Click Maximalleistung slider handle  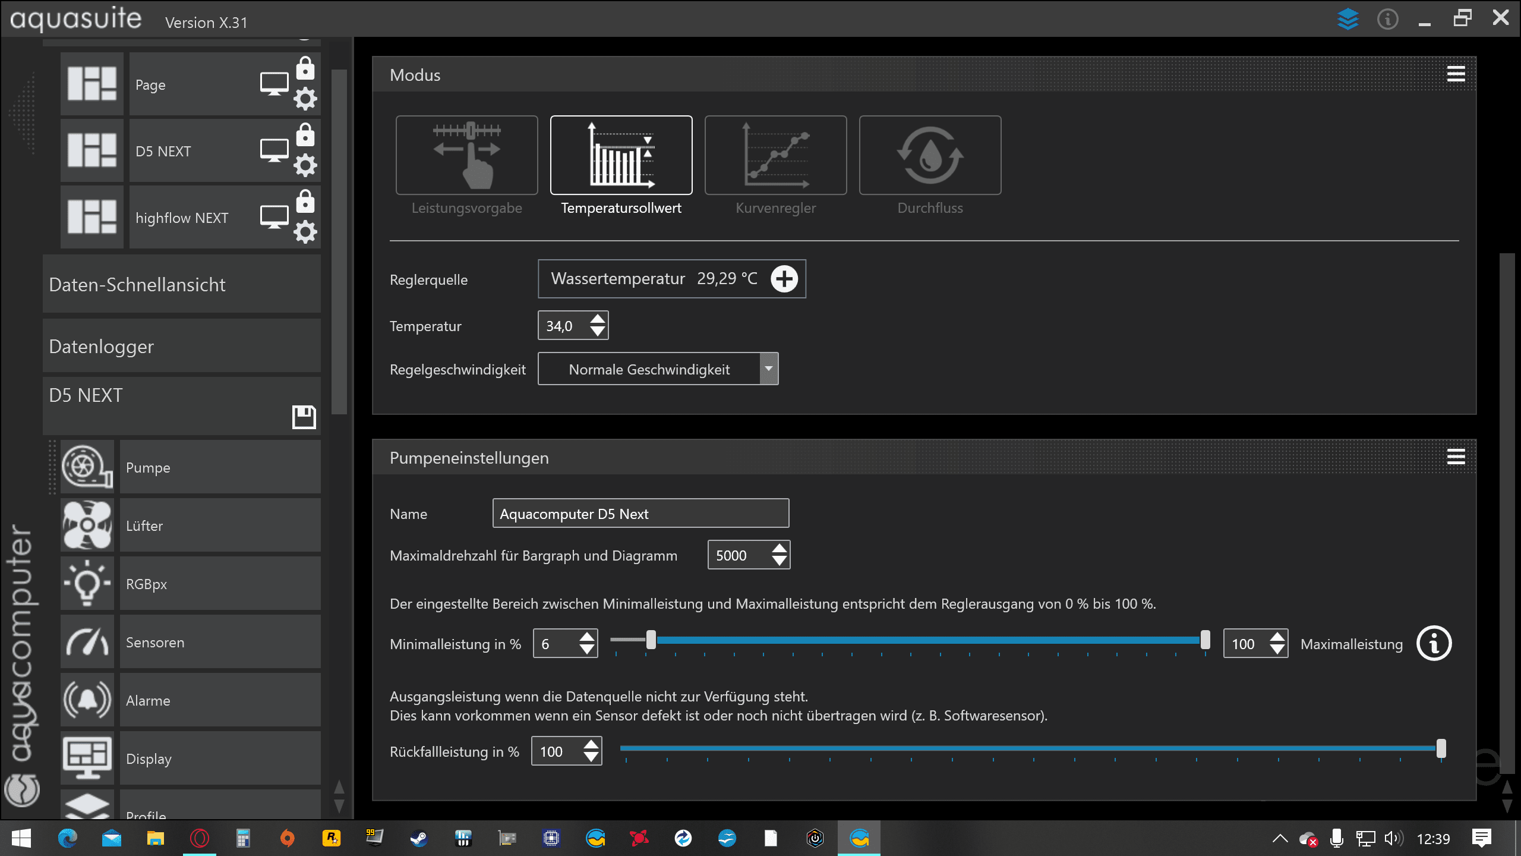[1205, 640]
